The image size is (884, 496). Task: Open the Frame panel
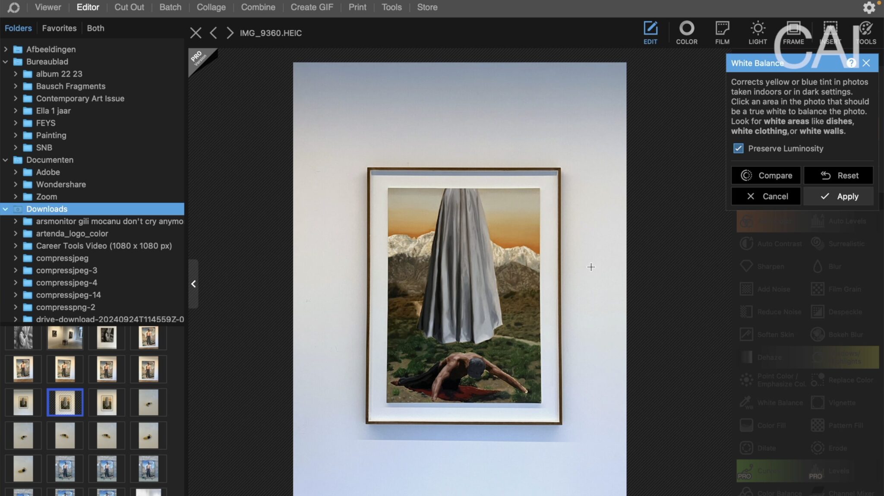click(x=794, y=32)
